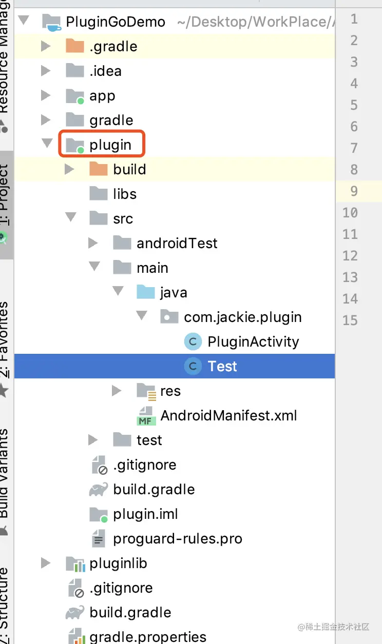Image resolution: width=382 pixels, height=644 pixels.
Task: Click the androidTest folder icon
Action: 122,243
